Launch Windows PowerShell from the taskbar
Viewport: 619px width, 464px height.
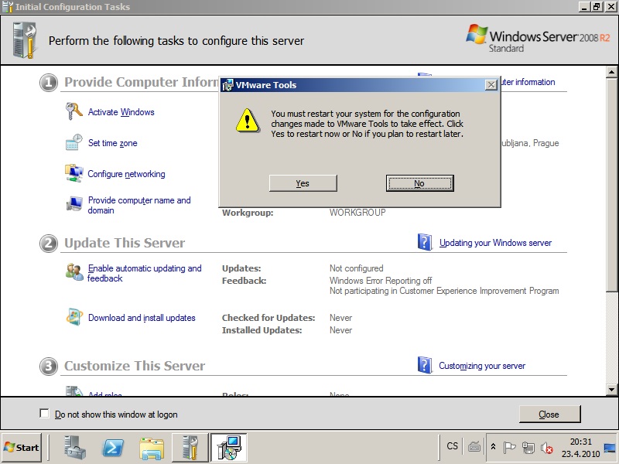(113, 447)
